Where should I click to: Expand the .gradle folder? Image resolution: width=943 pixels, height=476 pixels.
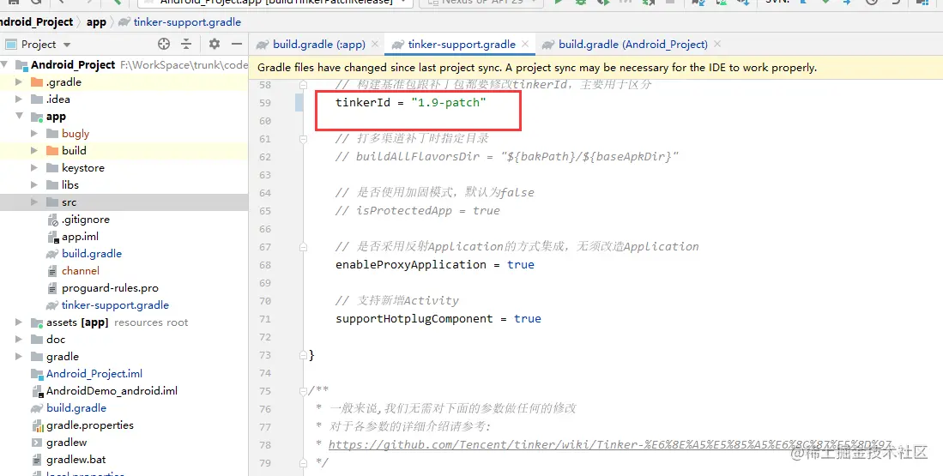(19, 81)
